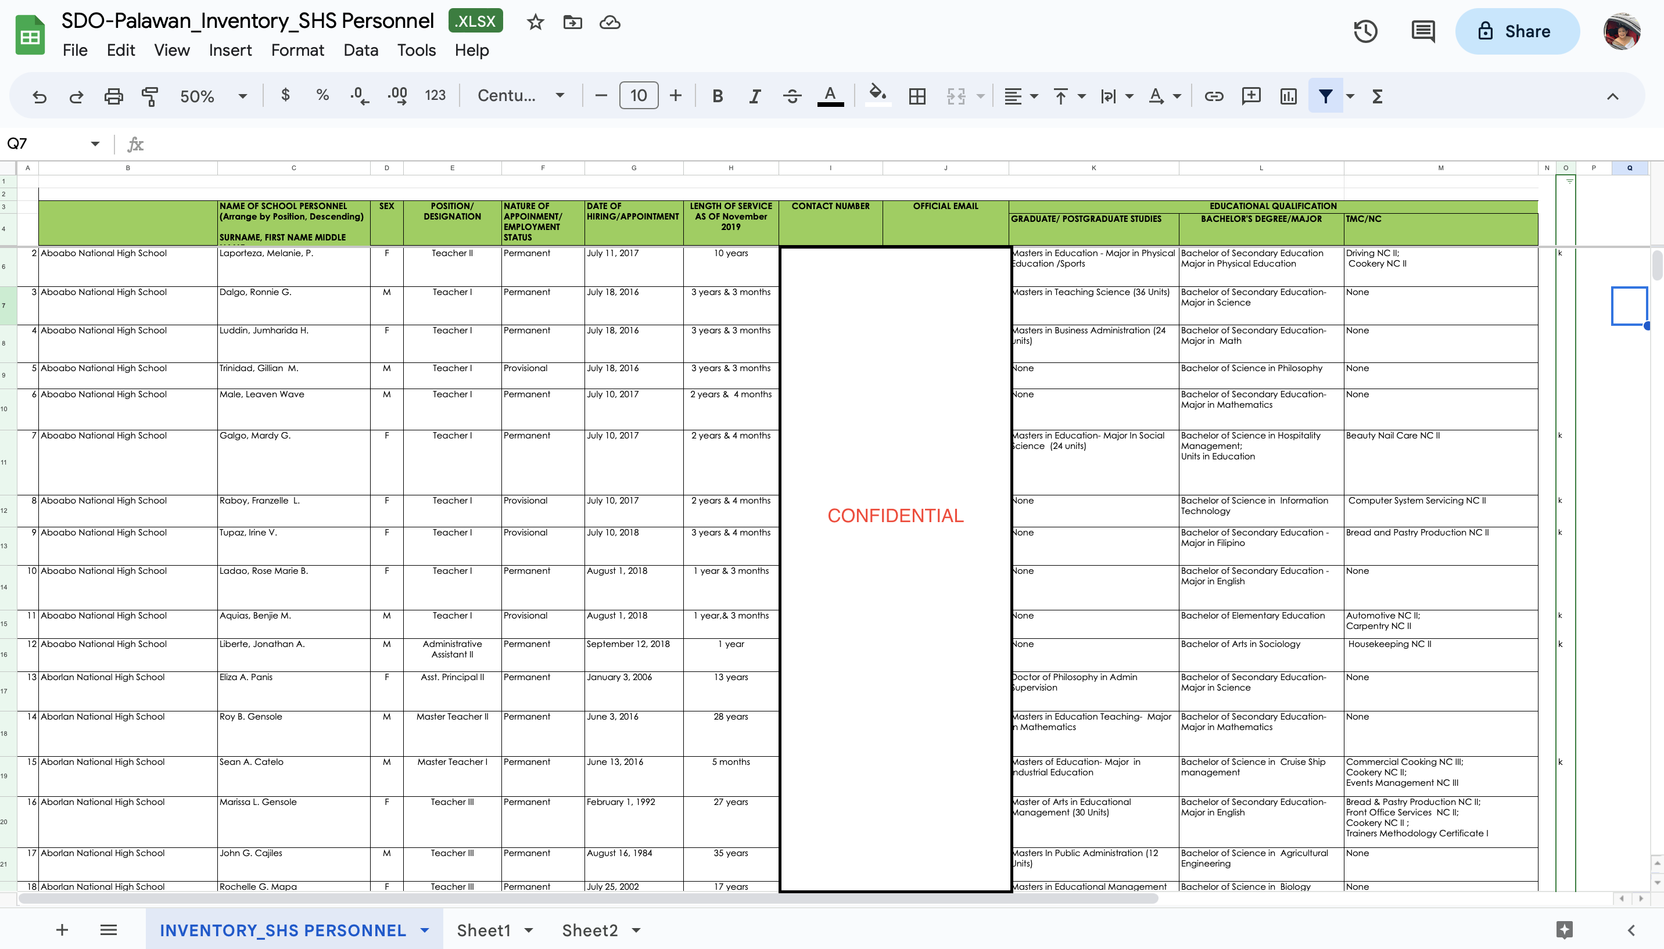The image size is (1664, 949).
Task: Toggle italic formatting
Action: [754, 96]
